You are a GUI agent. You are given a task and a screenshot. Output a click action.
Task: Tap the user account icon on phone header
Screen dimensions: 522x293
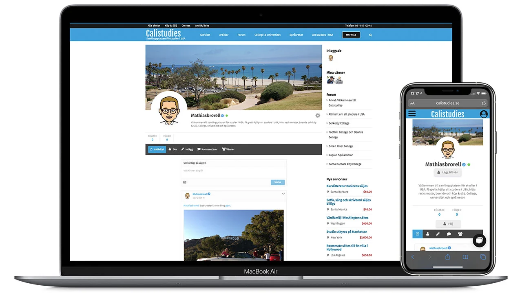(x=484, y=114)
